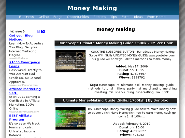Open the Business menu item
The image size is (185, 138).
(26, 17)
